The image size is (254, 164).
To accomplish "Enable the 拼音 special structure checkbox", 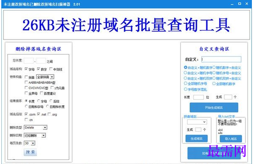I will [26, 77].
